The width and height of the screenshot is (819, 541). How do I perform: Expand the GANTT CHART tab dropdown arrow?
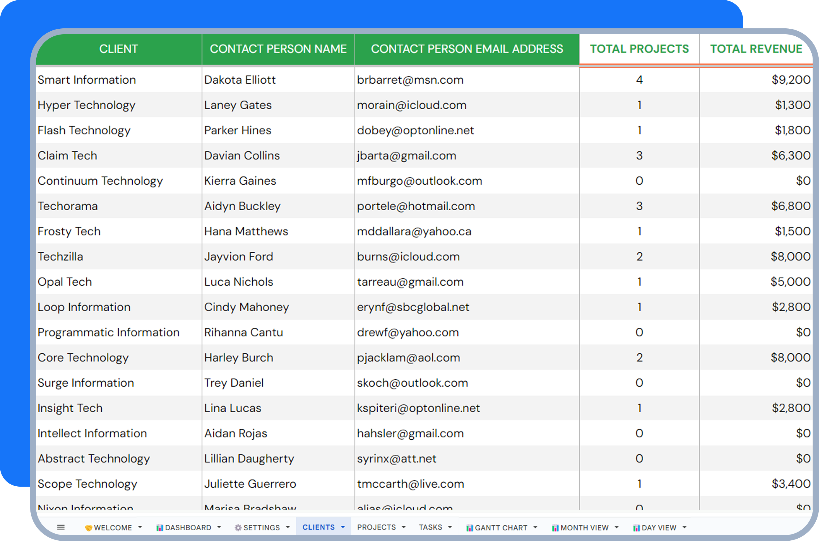[535, 527]
